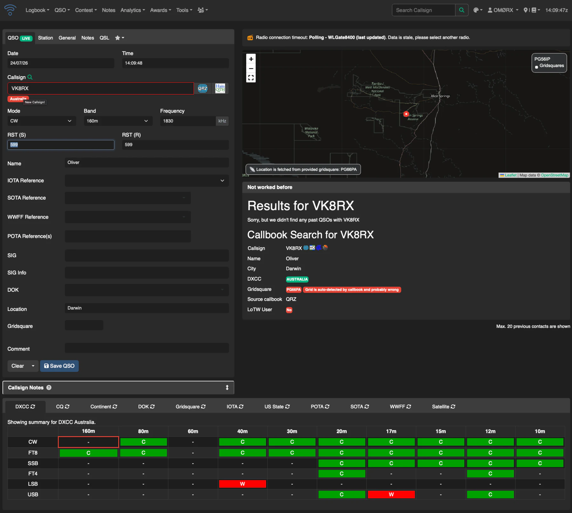Click the Clear button
572x513 pixels.
click(18, 366)
